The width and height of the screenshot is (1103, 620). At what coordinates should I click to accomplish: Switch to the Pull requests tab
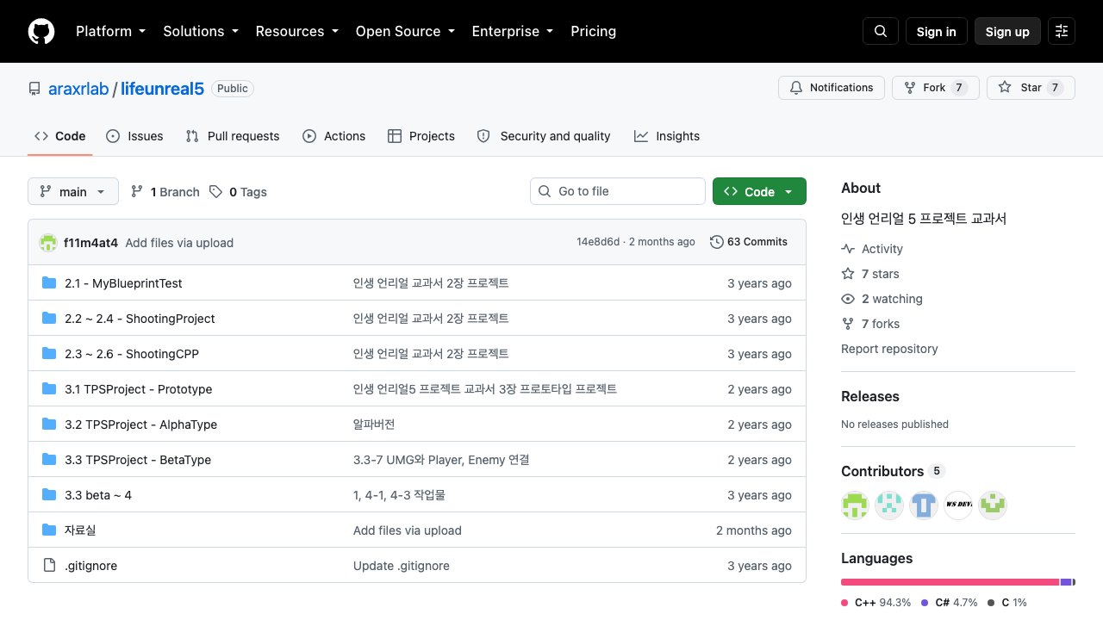[x=233, y=136]
